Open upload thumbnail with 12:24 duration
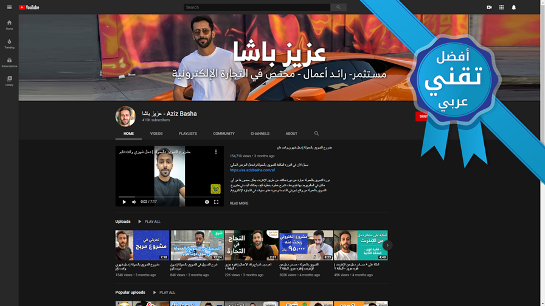Viewport: 545px width, 306px height. click(197, 245)
